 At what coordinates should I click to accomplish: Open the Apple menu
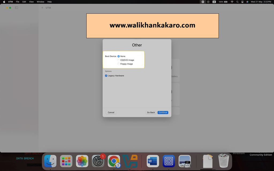click(4, 2)
